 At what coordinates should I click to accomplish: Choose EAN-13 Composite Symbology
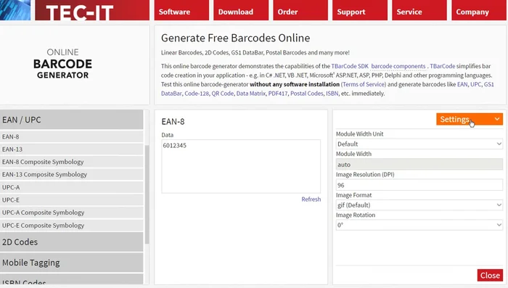[72, 174]
